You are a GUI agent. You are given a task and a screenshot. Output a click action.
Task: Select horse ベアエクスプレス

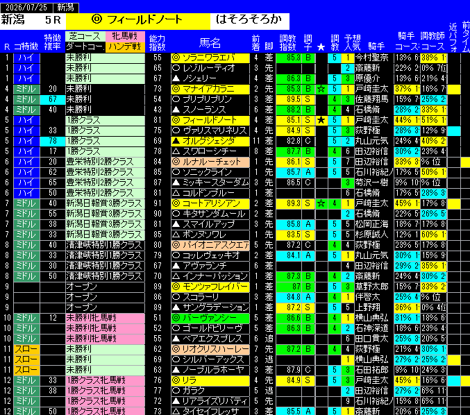click(210, 339)
